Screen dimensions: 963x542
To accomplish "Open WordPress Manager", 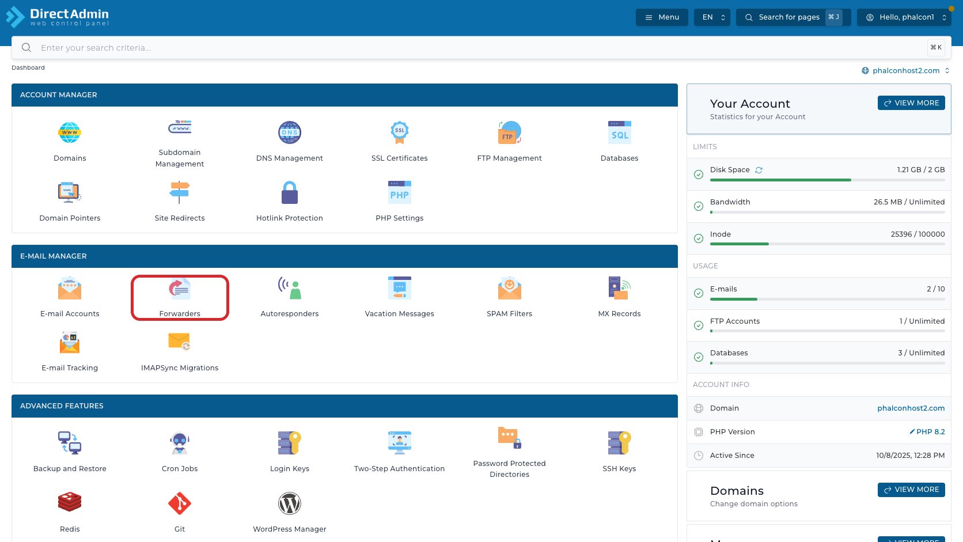I will point(290,513).
